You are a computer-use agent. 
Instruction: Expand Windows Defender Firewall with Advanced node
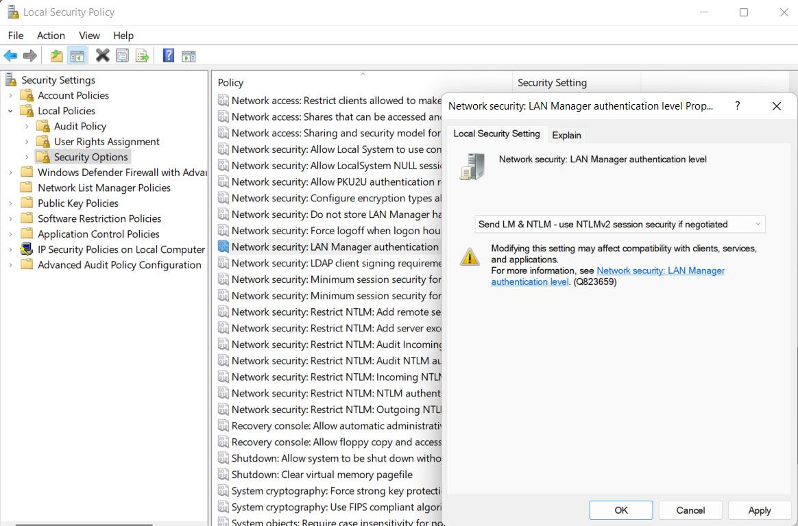pos(10,172)
